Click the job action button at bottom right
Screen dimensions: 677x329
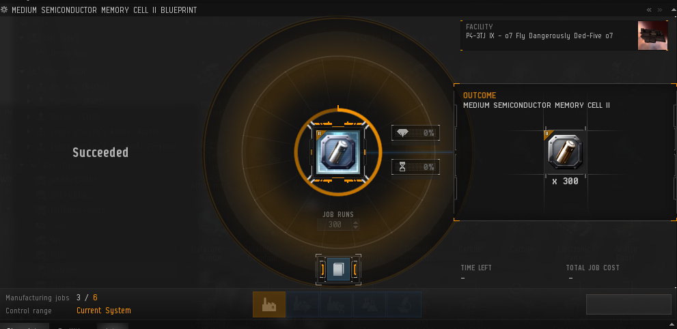pos(628,304)
